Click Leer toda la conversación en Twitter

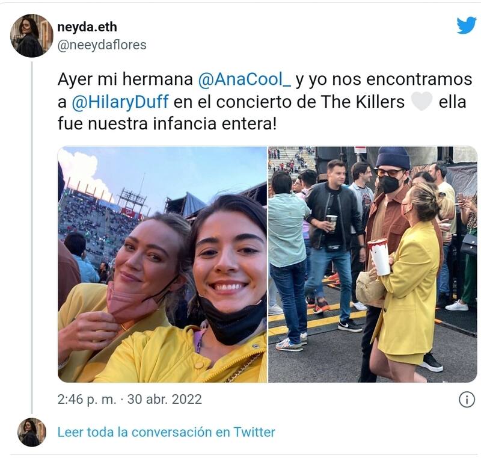[167, 432]
